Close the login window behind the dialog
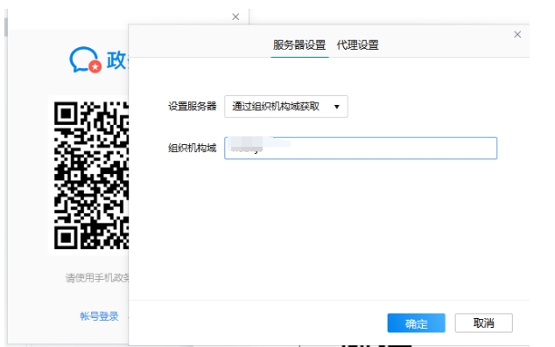The width and height of the screenshot is (555, 347). (235, 17)
